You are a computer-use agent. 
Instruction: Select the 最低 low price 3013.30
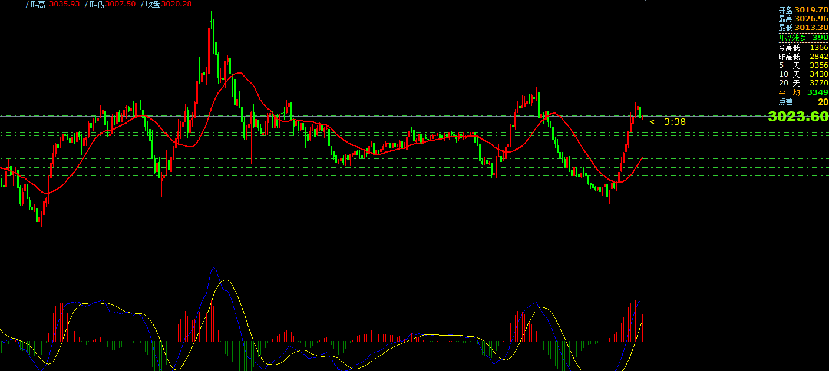pyautogui.click(x=811, y=28)
